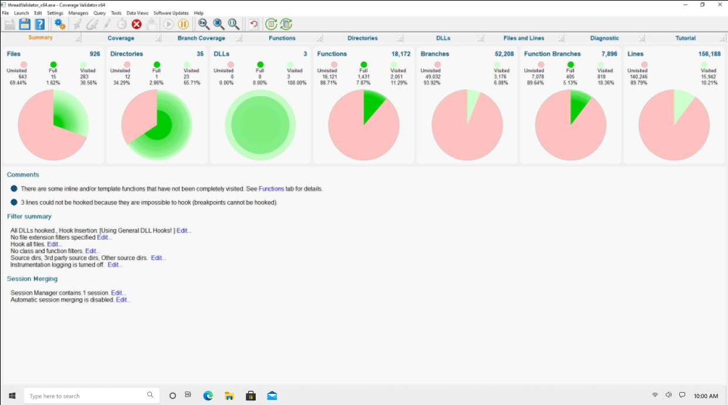Switch to the Coverage tab
This screenshot has height=405, width=728.
coord(121,38)
